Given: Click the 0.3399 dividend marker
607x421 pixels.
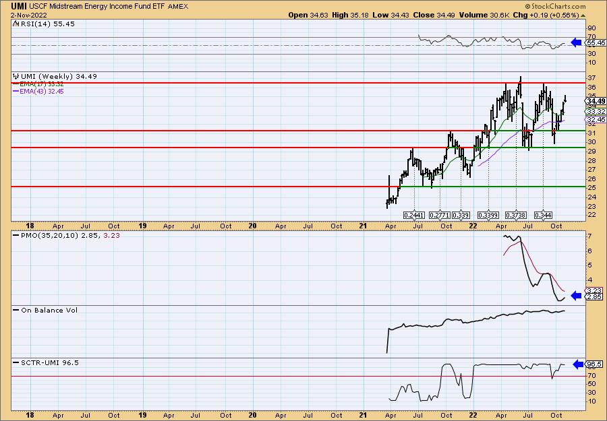Looking at the screenshot, I should point(488,215).
